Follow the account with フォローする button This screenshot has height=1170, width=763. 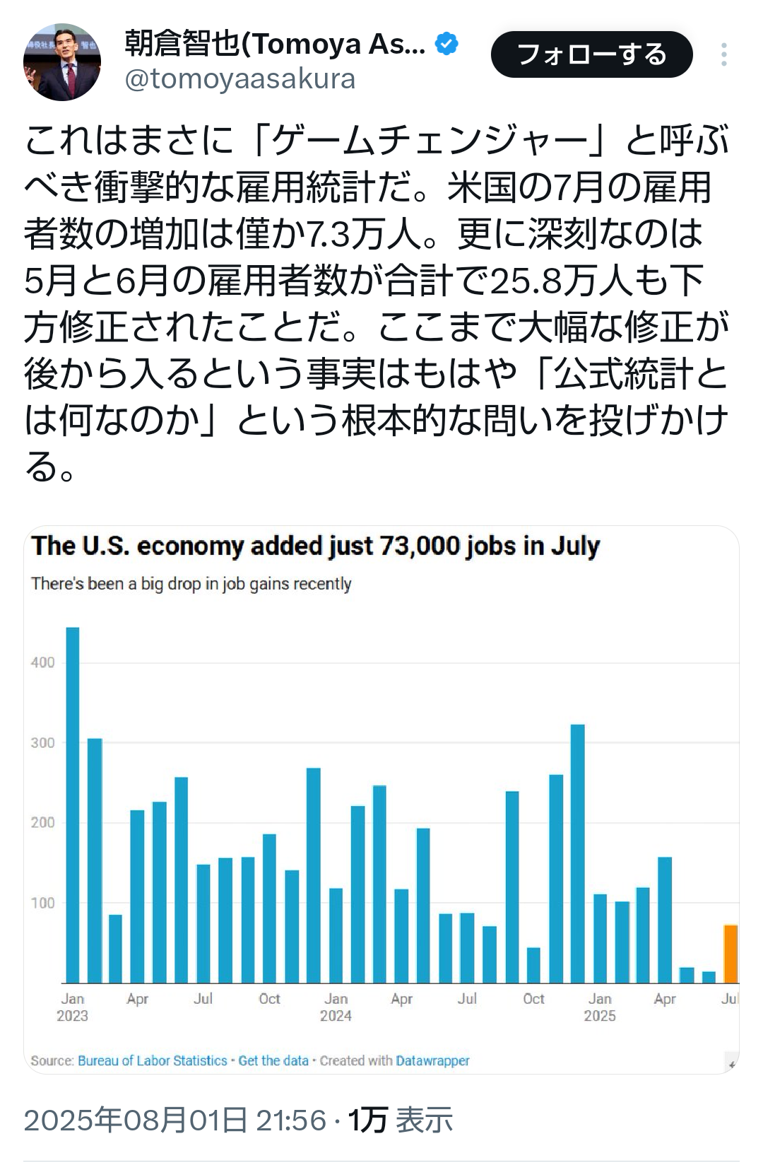[592, 54]
